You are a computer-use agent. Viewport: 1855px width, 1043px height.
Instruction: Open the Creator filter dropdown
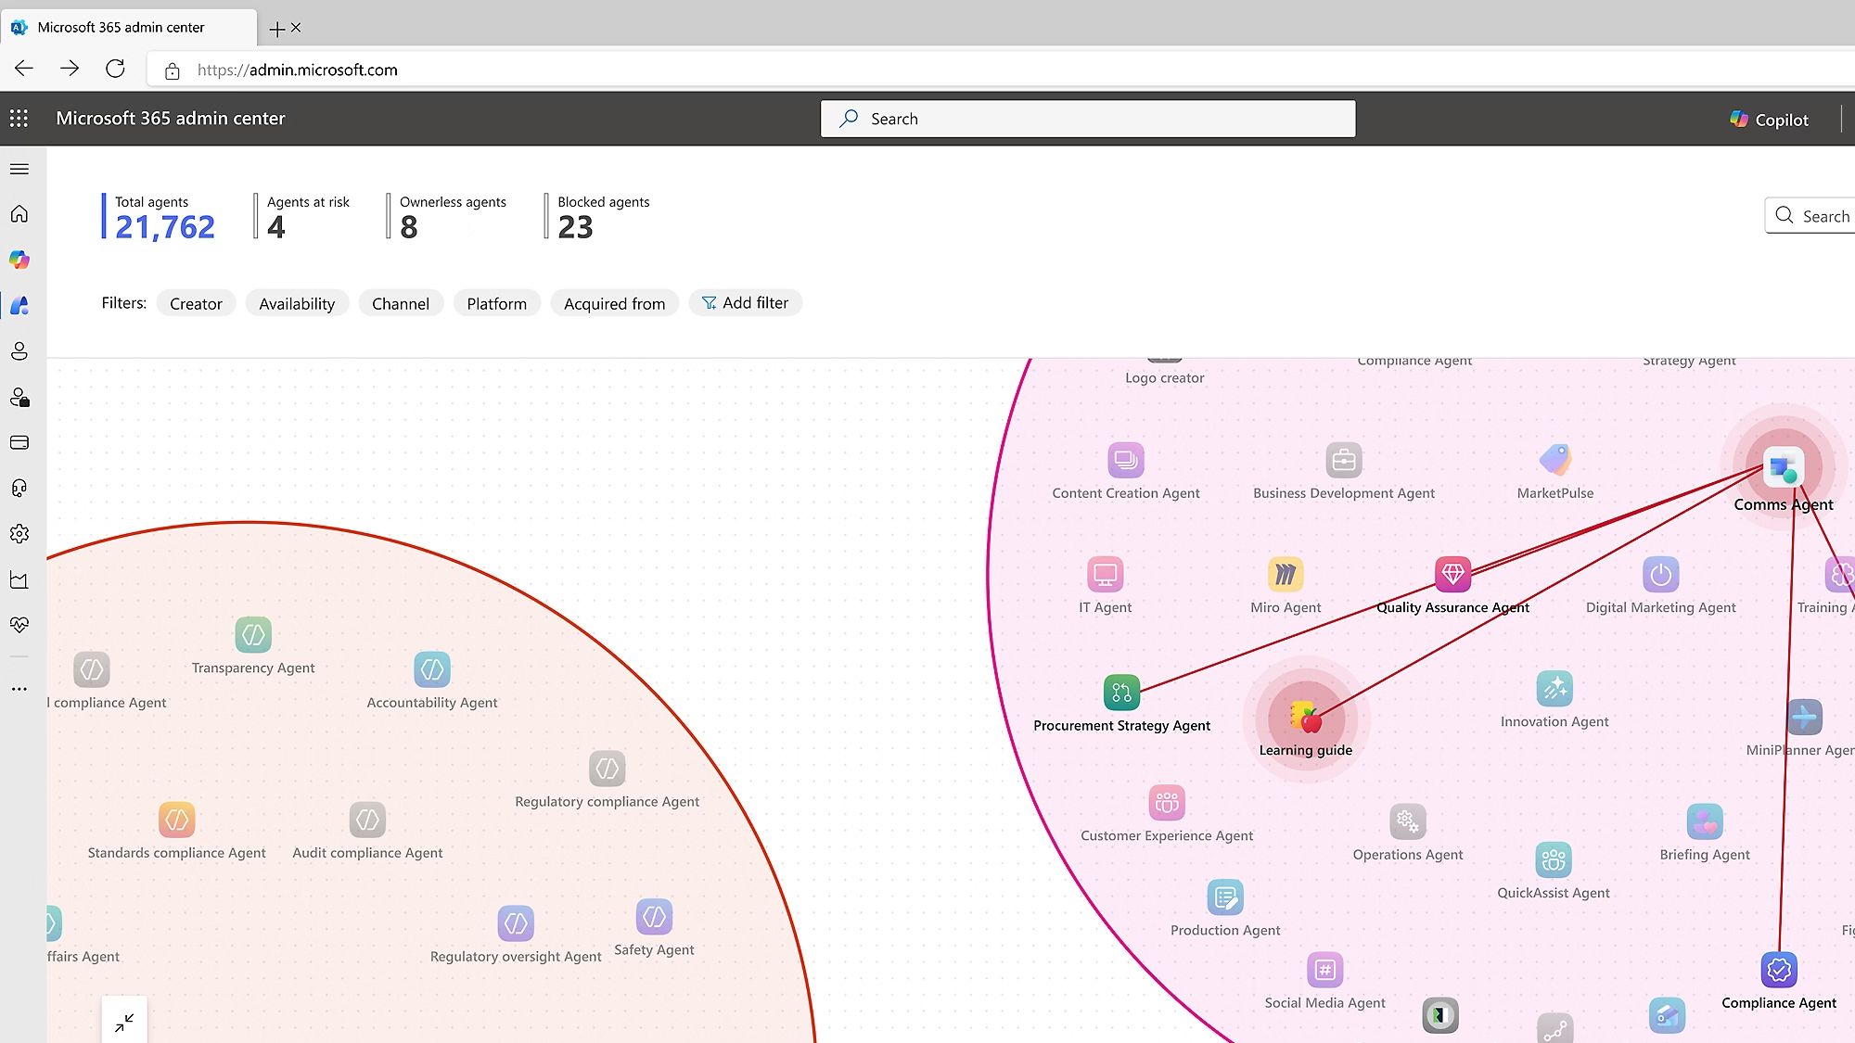196,303
